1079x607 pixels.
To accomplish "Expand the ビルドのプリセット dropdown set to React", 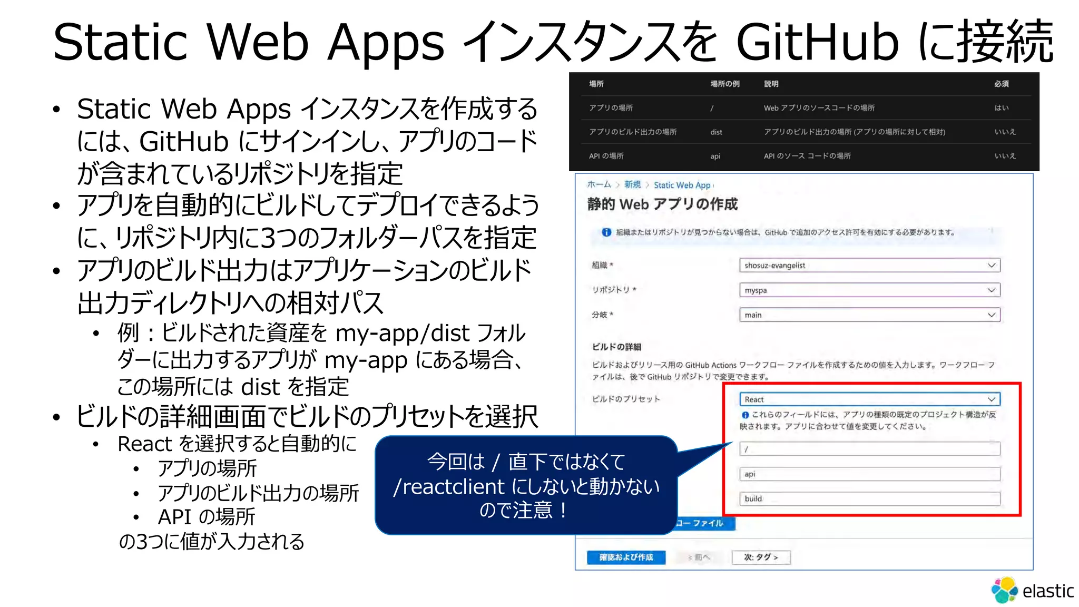I will coord(869,399).
